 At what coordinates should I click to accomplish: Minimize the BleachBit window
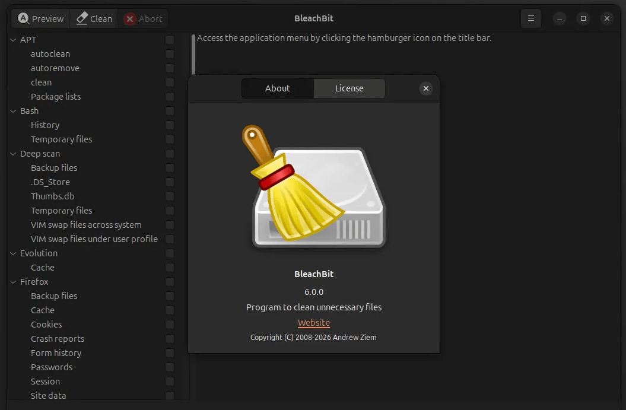coord(559,18)
